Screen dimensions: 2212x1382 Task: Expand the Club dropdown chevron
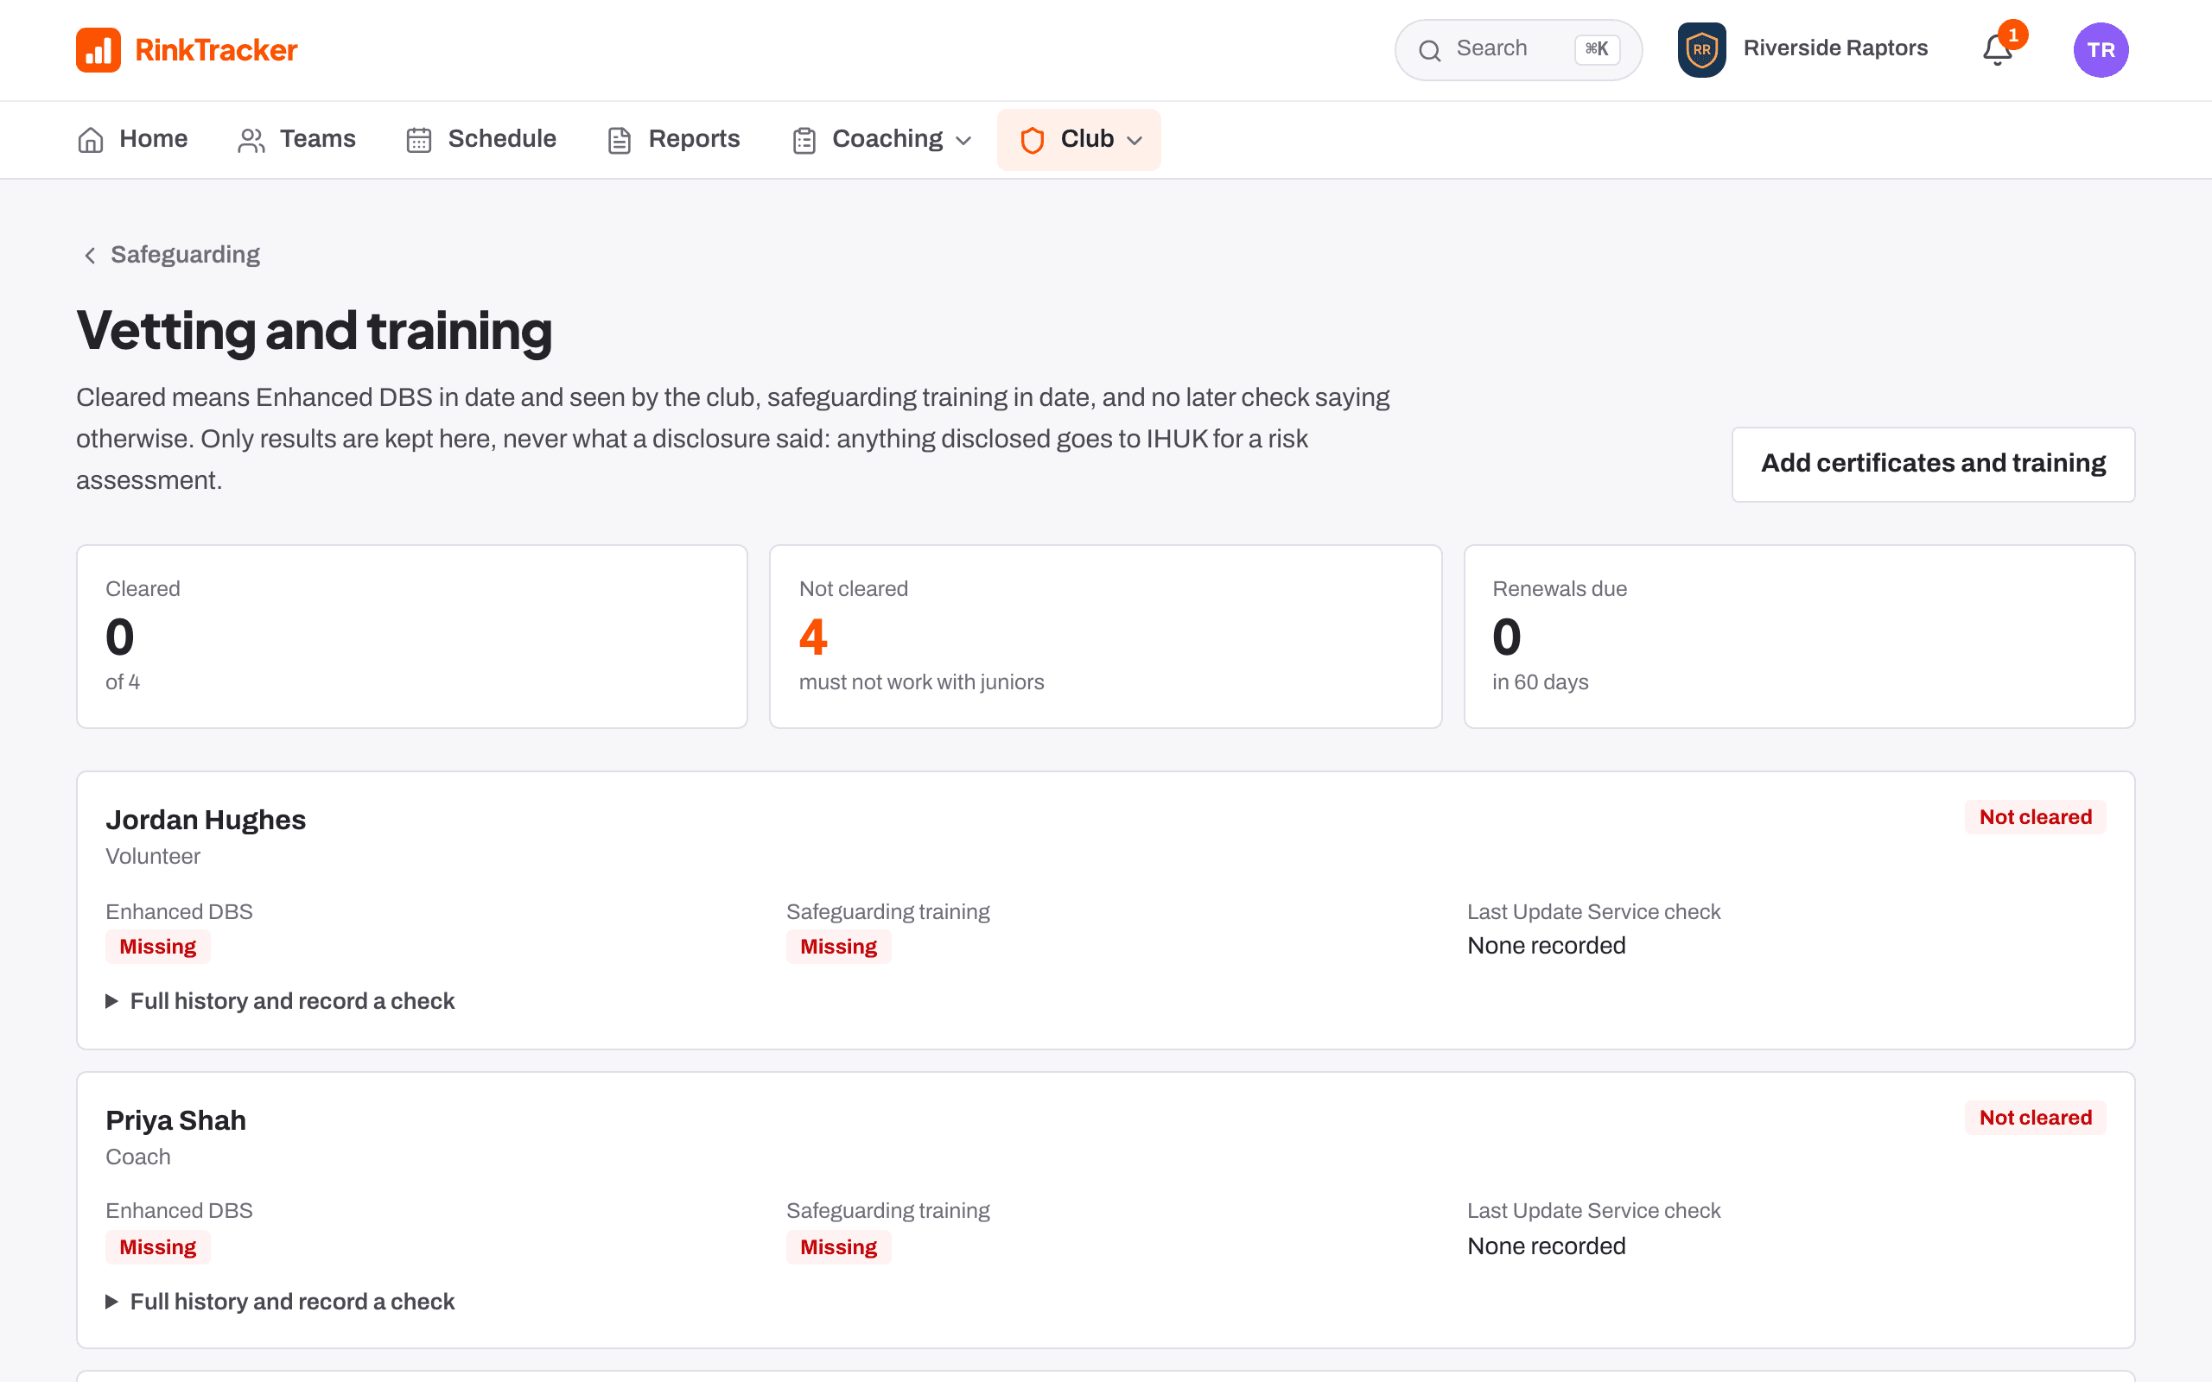click(1135, 141)
